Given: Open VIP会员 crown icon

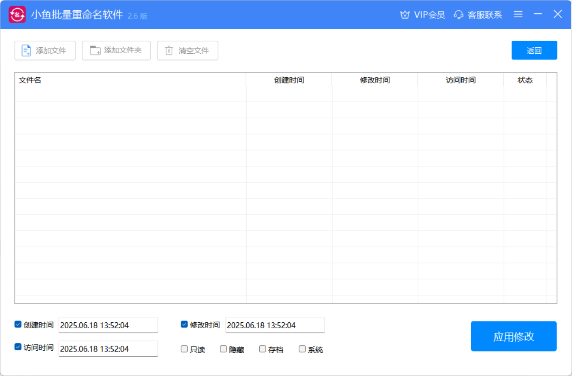Looking at the screenshot, I should coord(405,15).
